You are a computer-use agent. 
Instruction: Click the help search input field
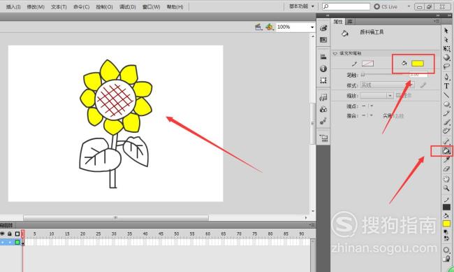(346, 6)
